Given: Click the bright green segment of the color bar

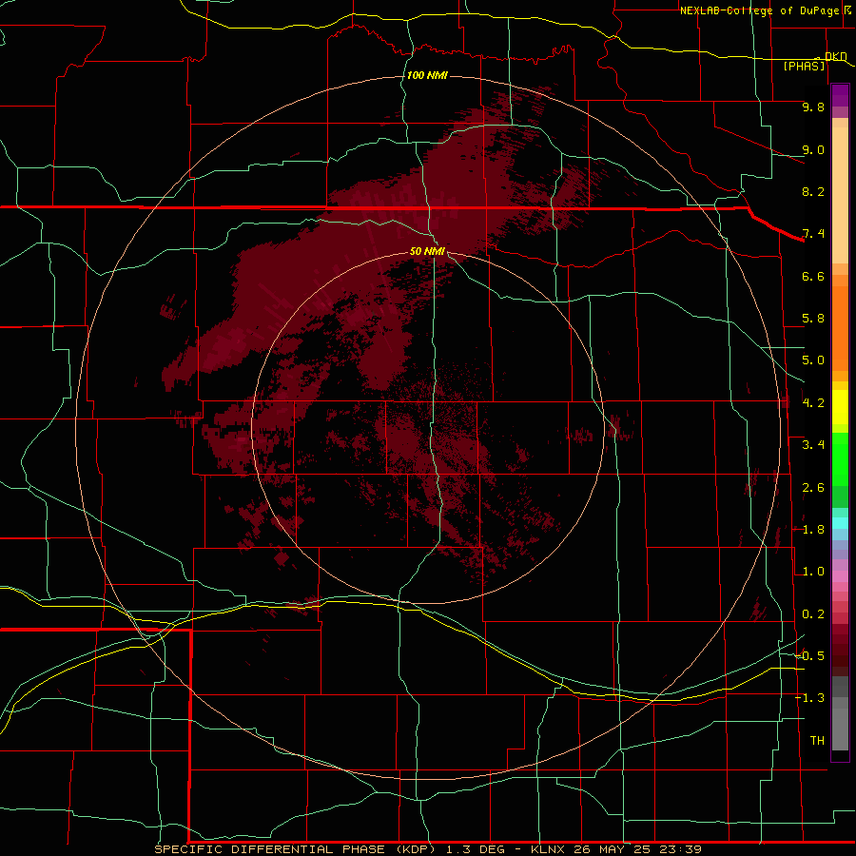Looking at the screenshot, I should click(840, 460).
